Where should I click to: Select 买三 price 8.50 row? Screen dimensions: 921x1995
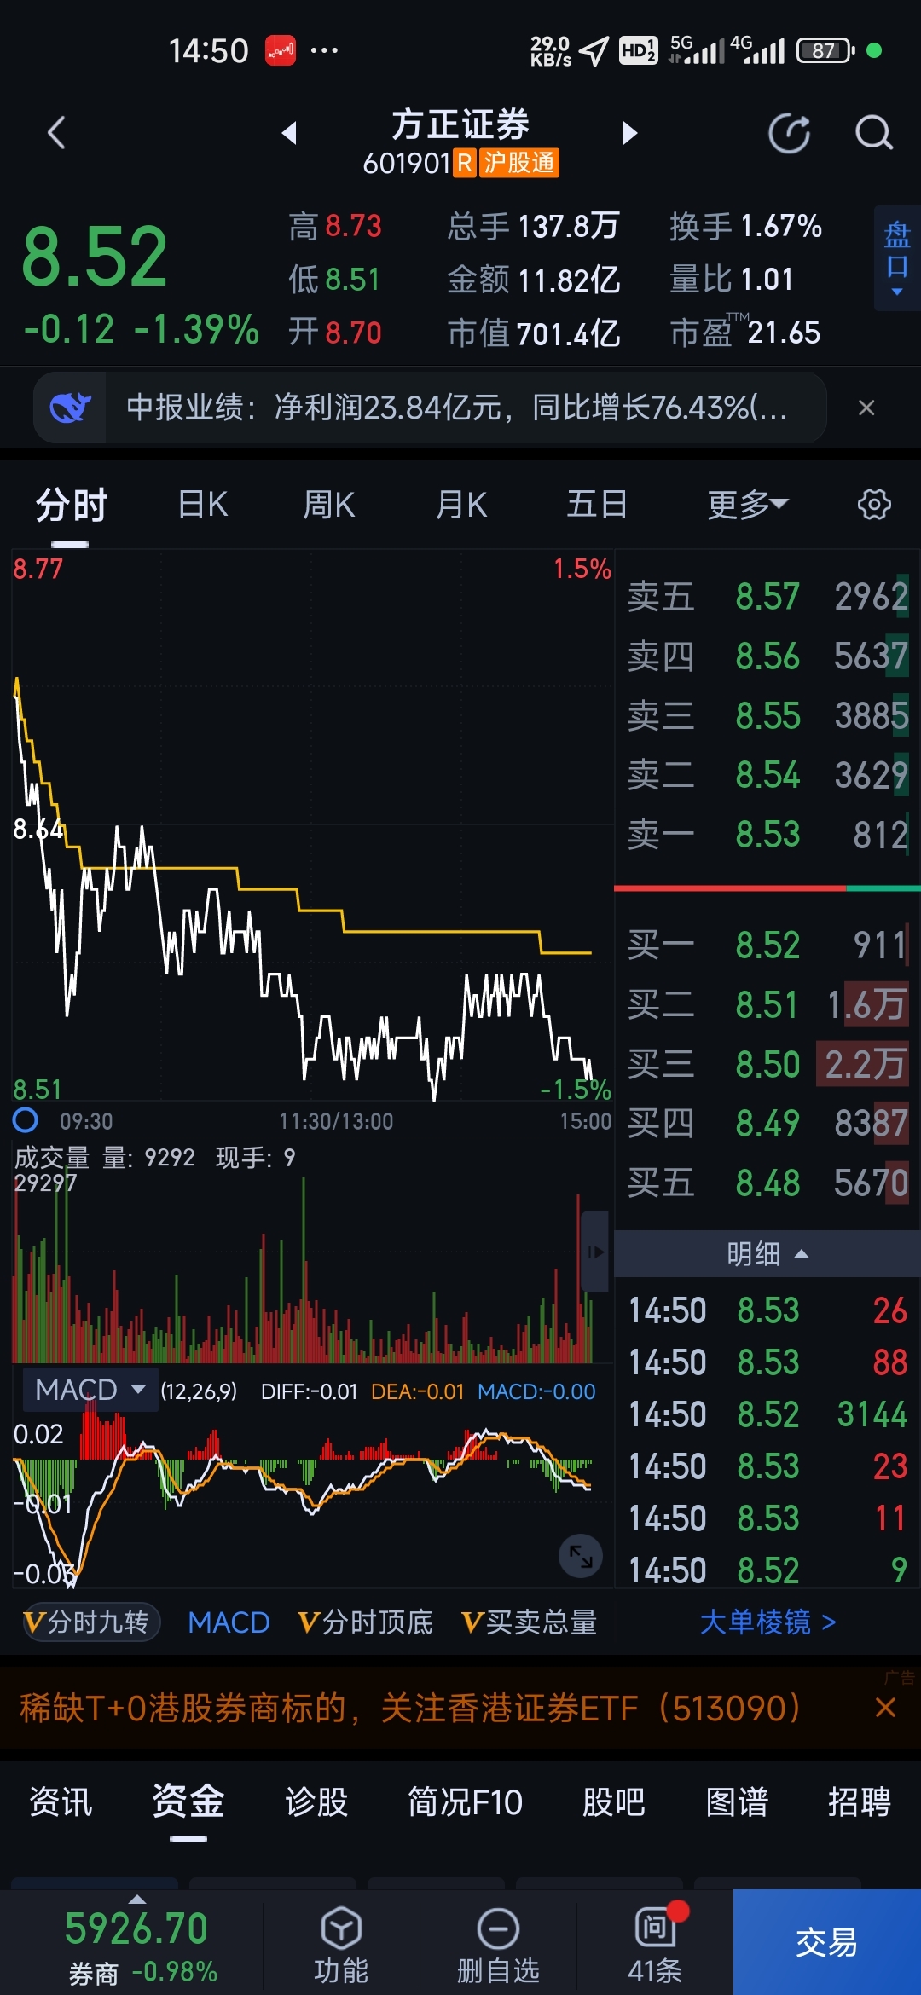(767, 1065)
